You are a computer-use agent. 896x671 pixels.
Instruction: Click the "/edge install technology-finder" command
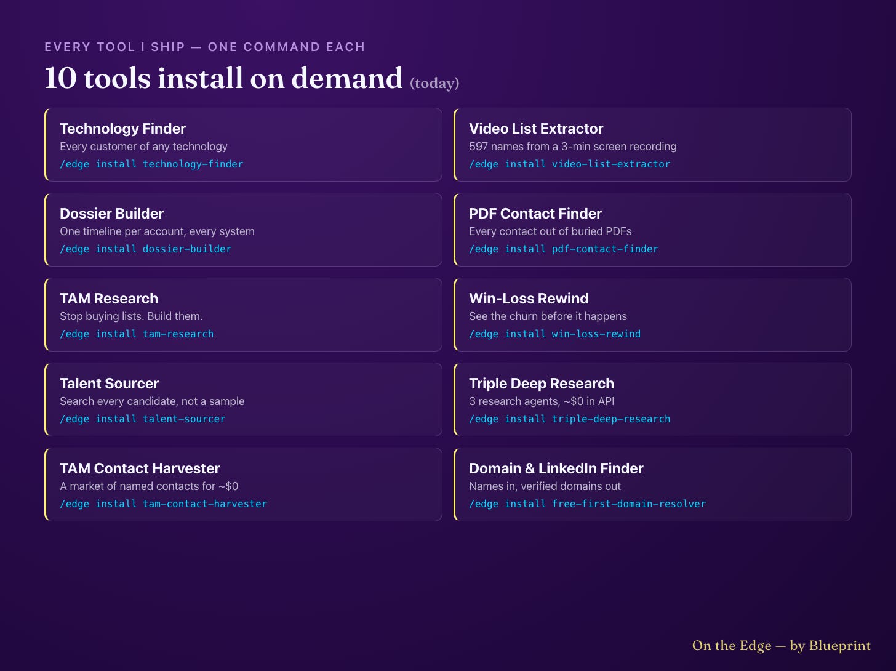(x=151, y=164)
